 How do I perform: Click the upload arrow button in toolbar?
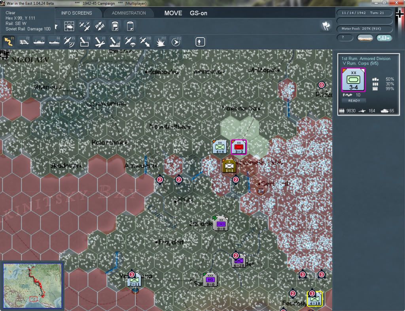point(200,42)
